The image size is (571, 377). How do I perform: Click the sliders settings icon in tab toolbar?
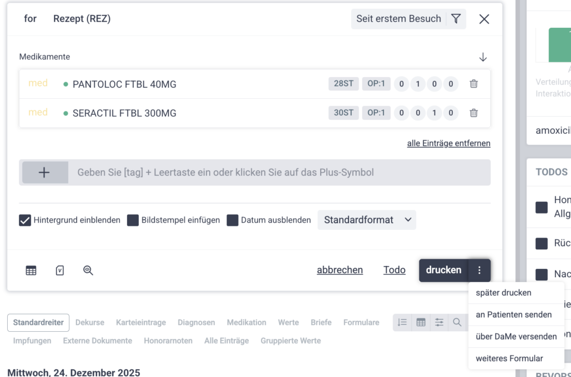pyautogui.click(x=439, y=322)
